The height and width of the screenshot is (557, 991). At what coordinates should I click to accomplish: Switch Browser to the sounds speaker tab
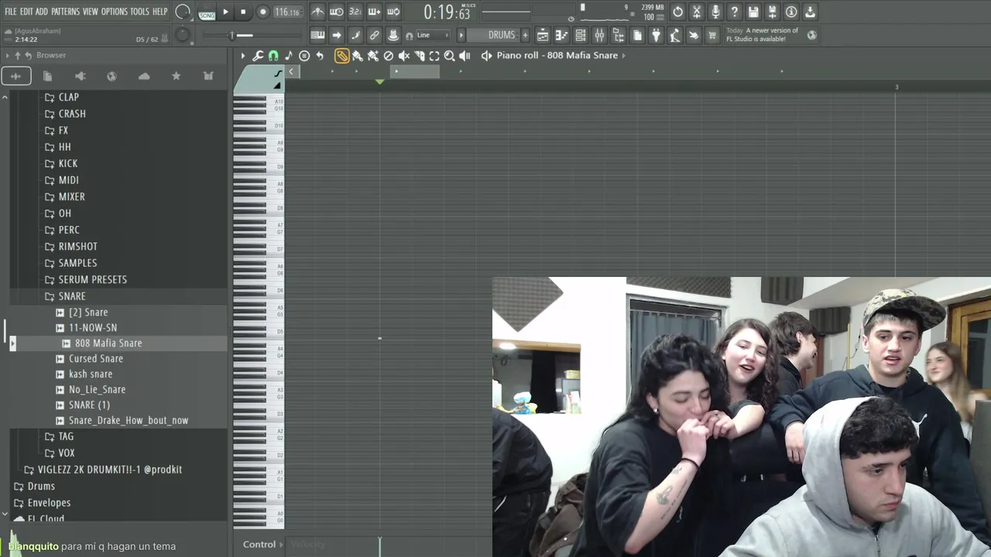(x=80, y=76)
